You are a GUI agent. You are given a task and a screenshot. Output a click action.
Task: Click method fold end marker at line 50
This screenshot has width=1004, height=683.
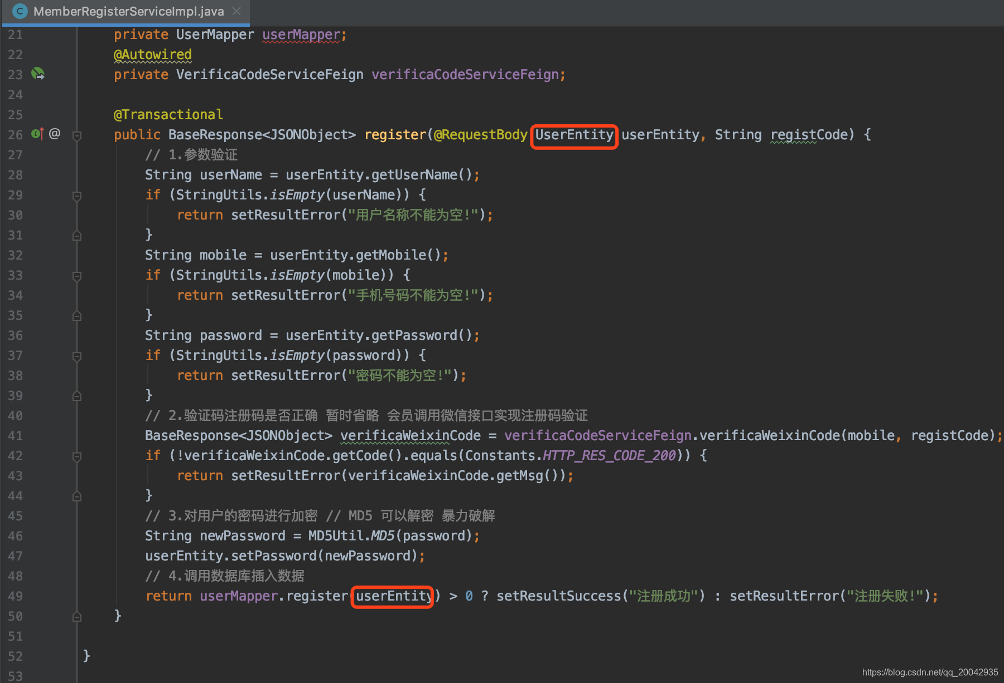click(x=77, y=617)
